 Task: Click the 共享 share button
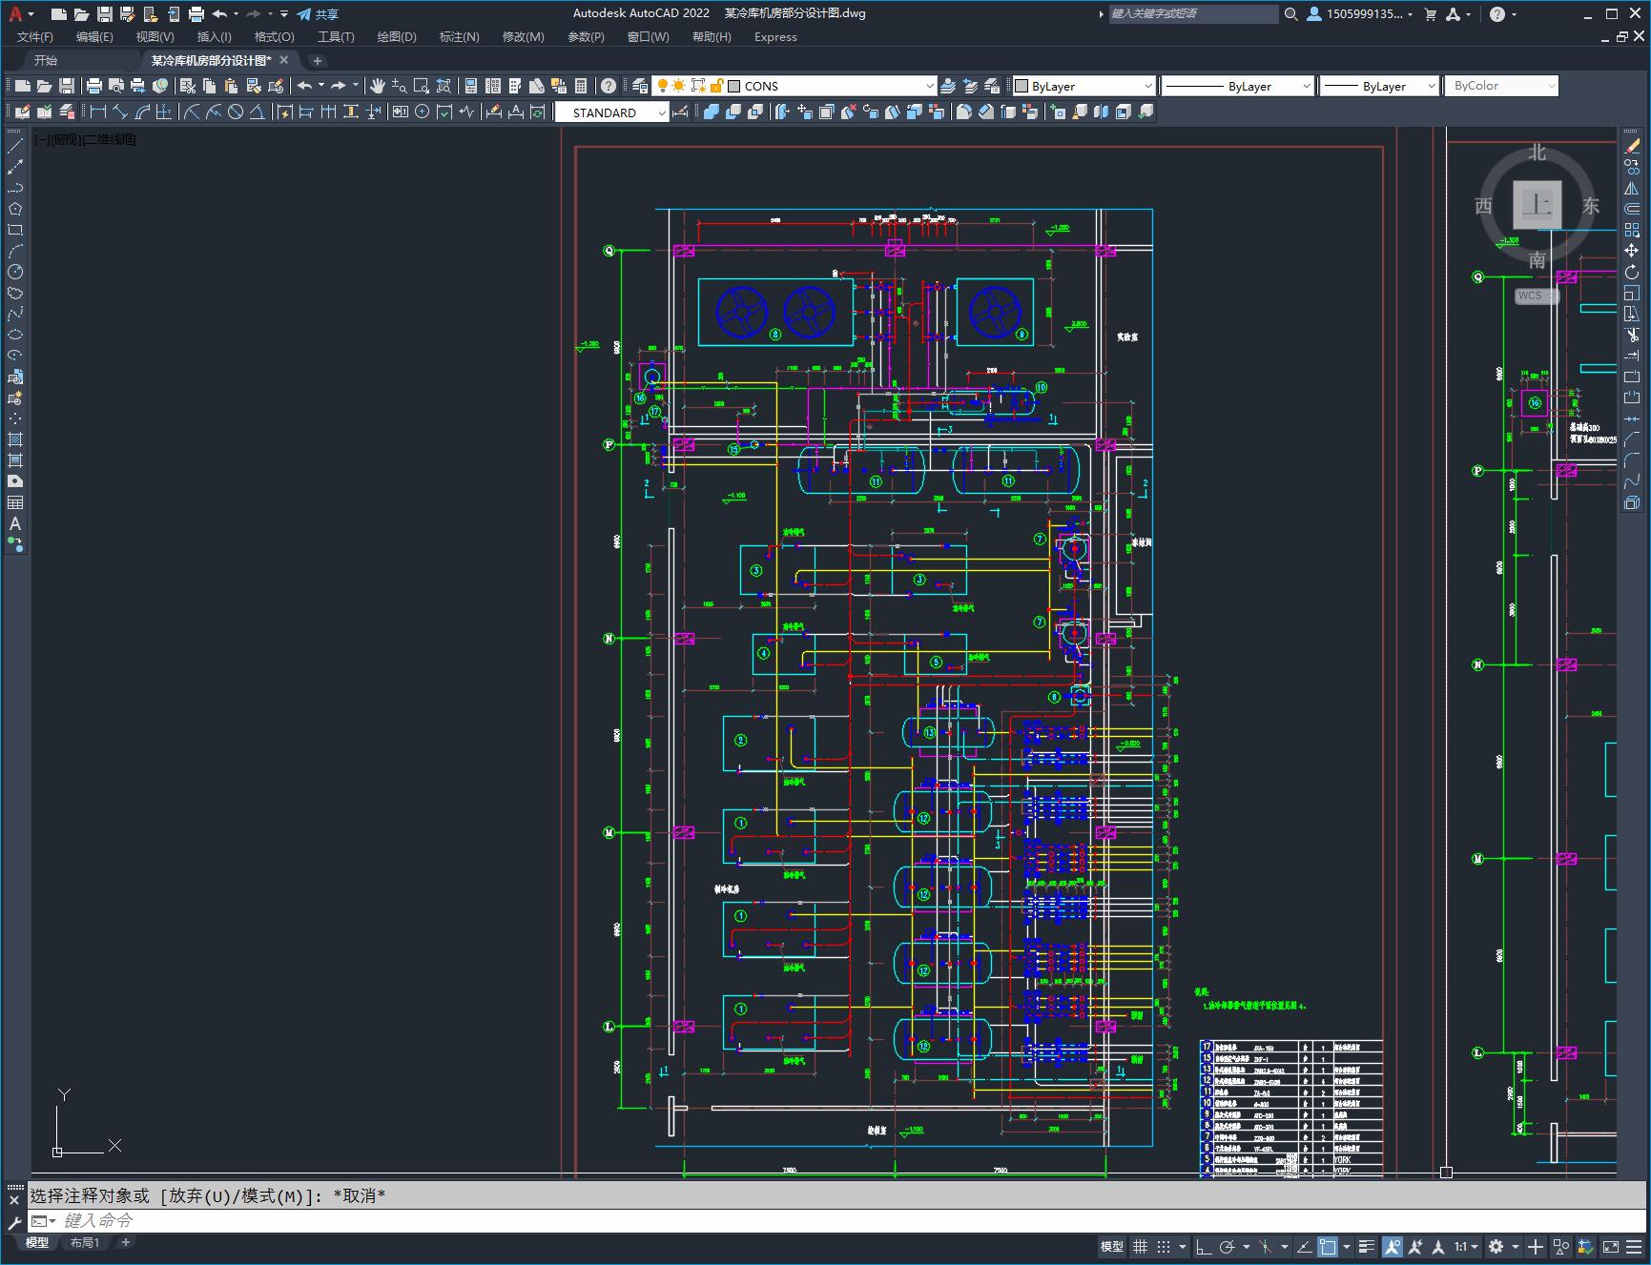click(x=318, y=14)
